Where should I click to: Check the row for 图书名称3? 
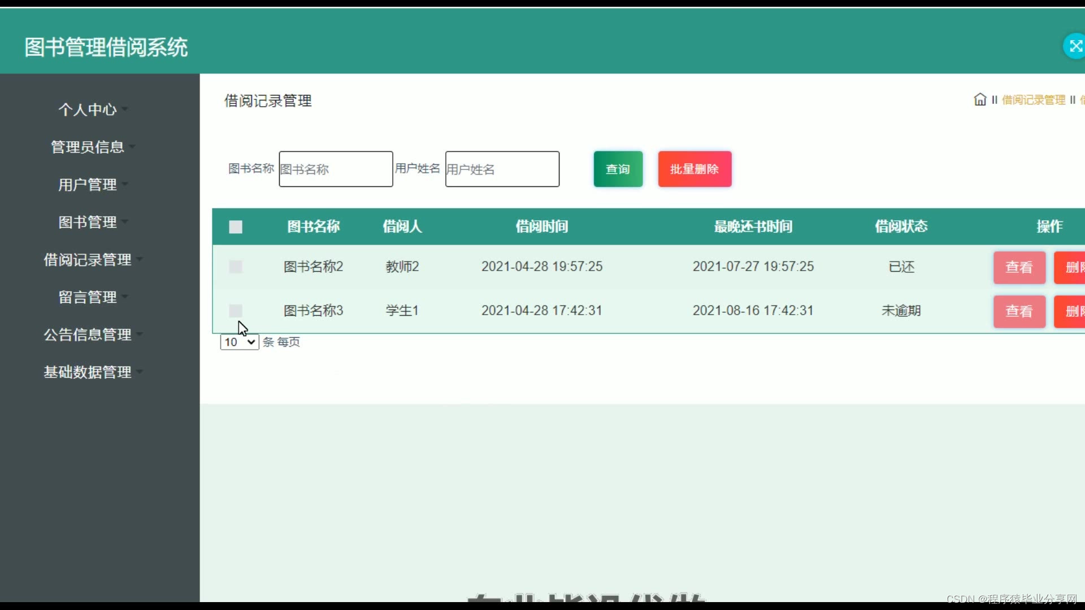pyautogui.click(x=236, y=311)
